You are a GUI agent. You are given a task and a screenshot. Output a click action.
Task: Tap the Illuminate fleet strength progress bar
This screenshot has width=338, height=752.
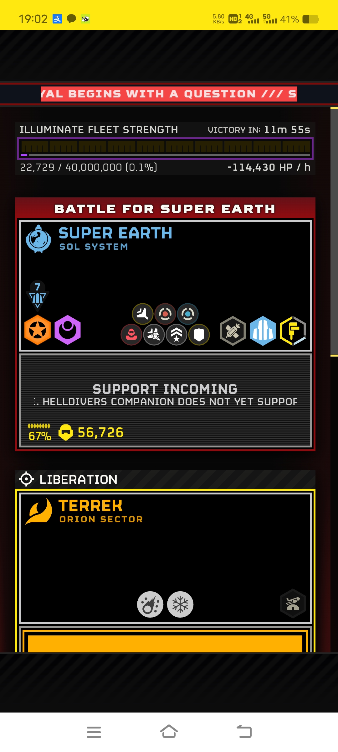click(x=165, y=149)
